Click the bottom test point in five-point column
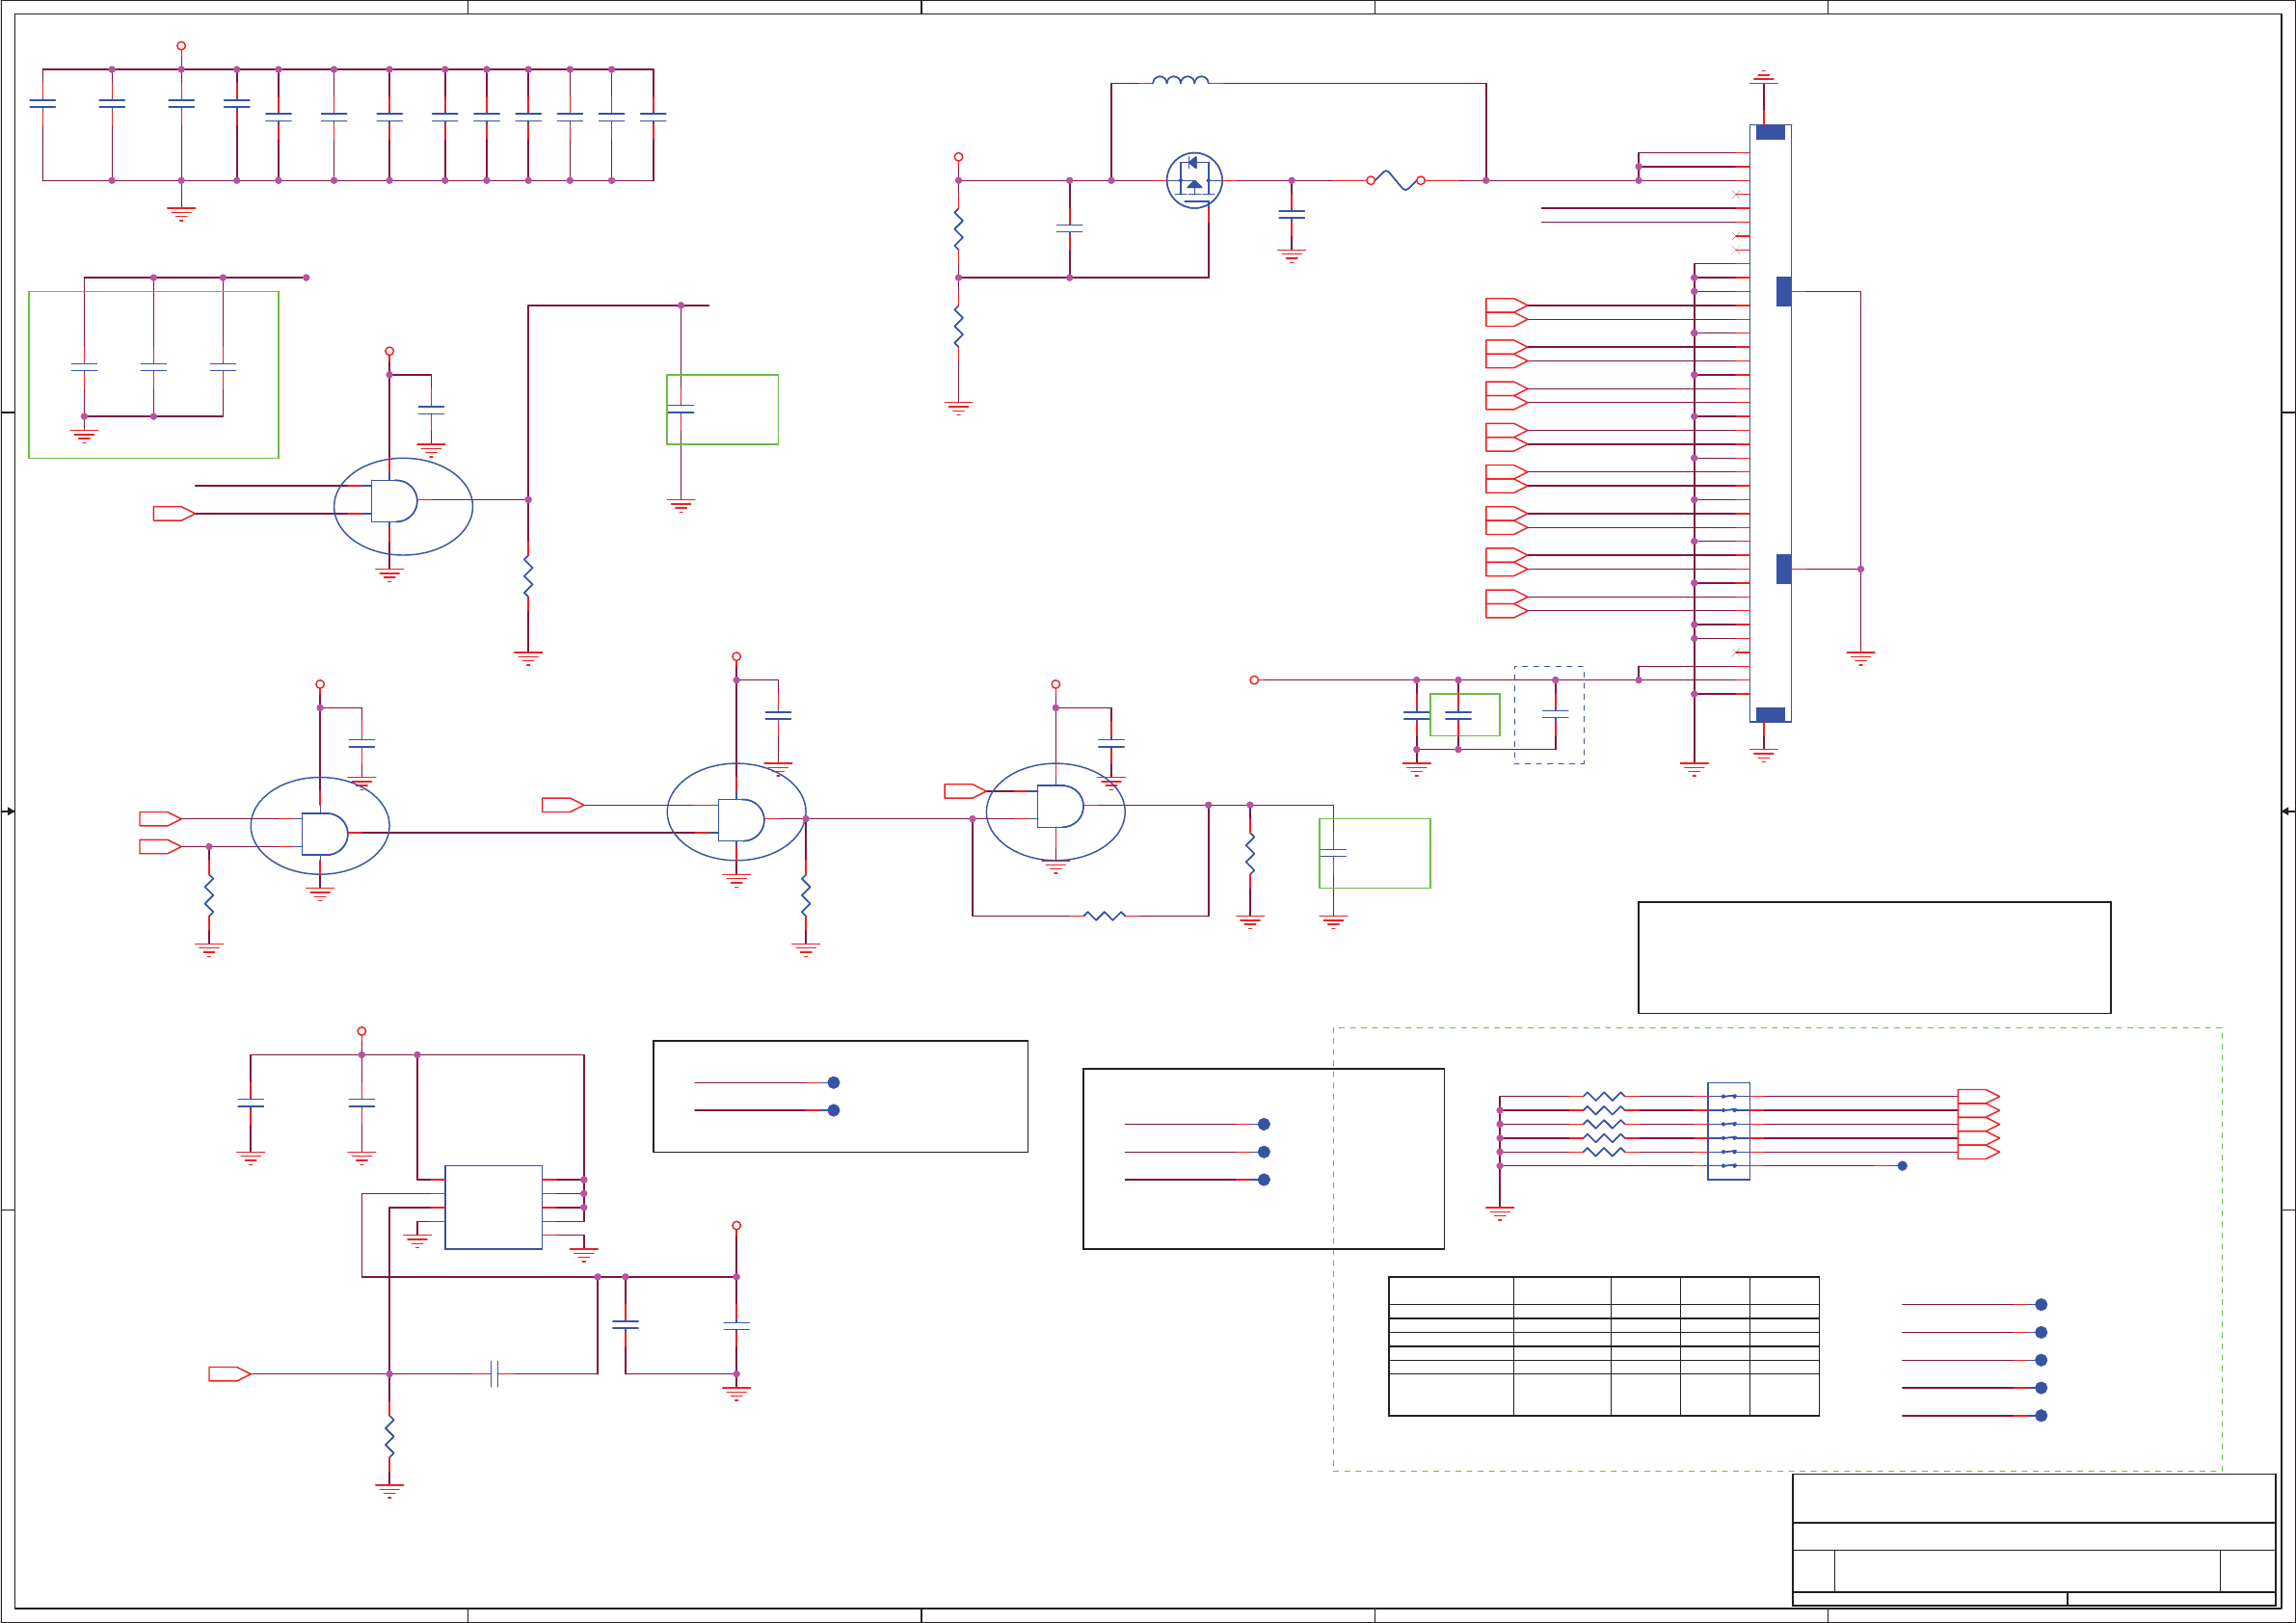This screenshot has width=2296, height=1623. coord(2041,1415)
